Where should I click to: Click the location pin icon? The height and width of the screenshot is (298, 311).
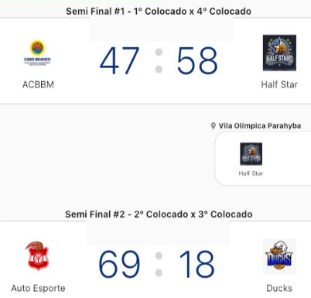pos(213,126)
